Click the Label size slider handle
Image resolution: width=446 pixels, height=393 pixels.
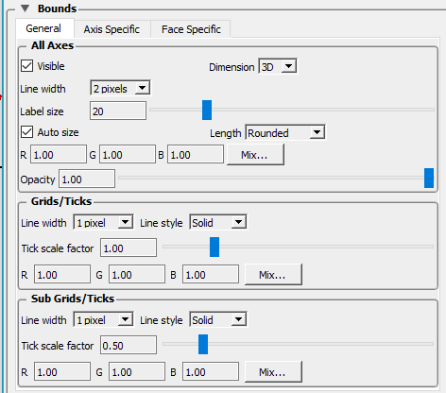pyautogui.click(x=207, y=110)
